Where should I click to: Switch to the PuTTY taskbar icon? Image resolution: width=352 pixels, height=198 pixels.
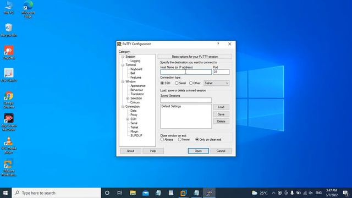(x=209, y=193)
